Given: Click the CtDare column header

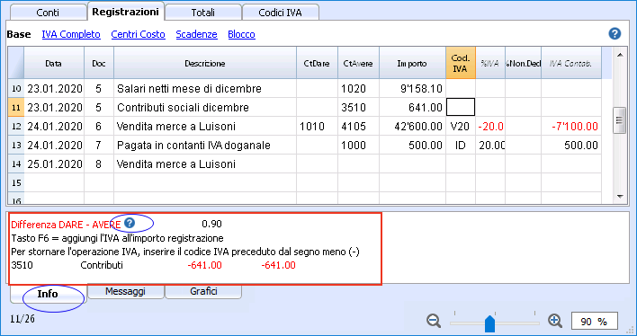Looking at the screenshot, I should click(317, 63).
